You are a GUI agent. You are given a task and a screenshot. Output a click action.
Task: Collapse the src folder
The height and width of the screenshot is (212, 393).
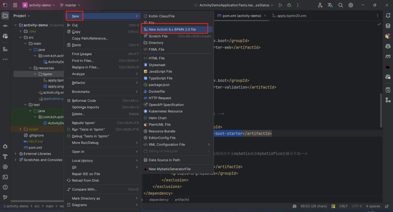(20, 37)
